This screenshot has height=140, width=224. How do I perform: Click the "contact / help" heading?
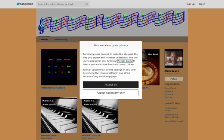(172, 103)
